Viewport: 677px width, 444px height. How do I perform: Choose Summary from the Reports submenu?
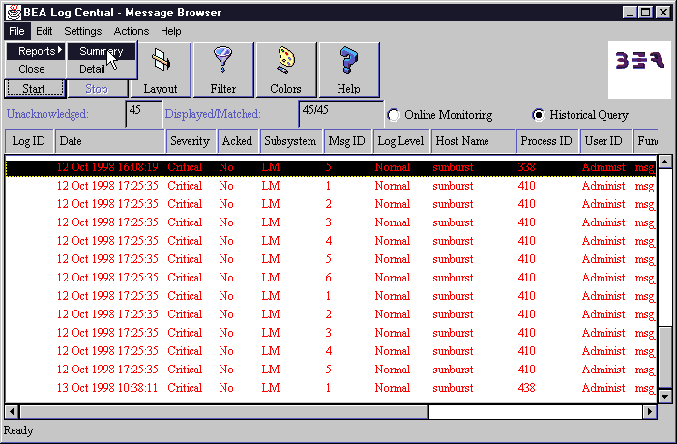[102, 51]
